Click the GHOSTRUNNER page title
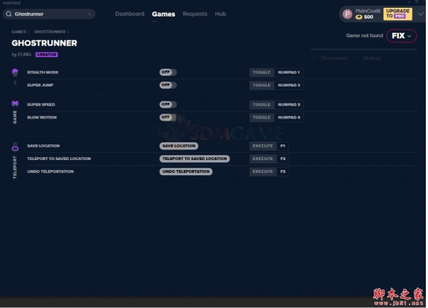This screenshot has width=428, height=308. click(x=44, y=43)
